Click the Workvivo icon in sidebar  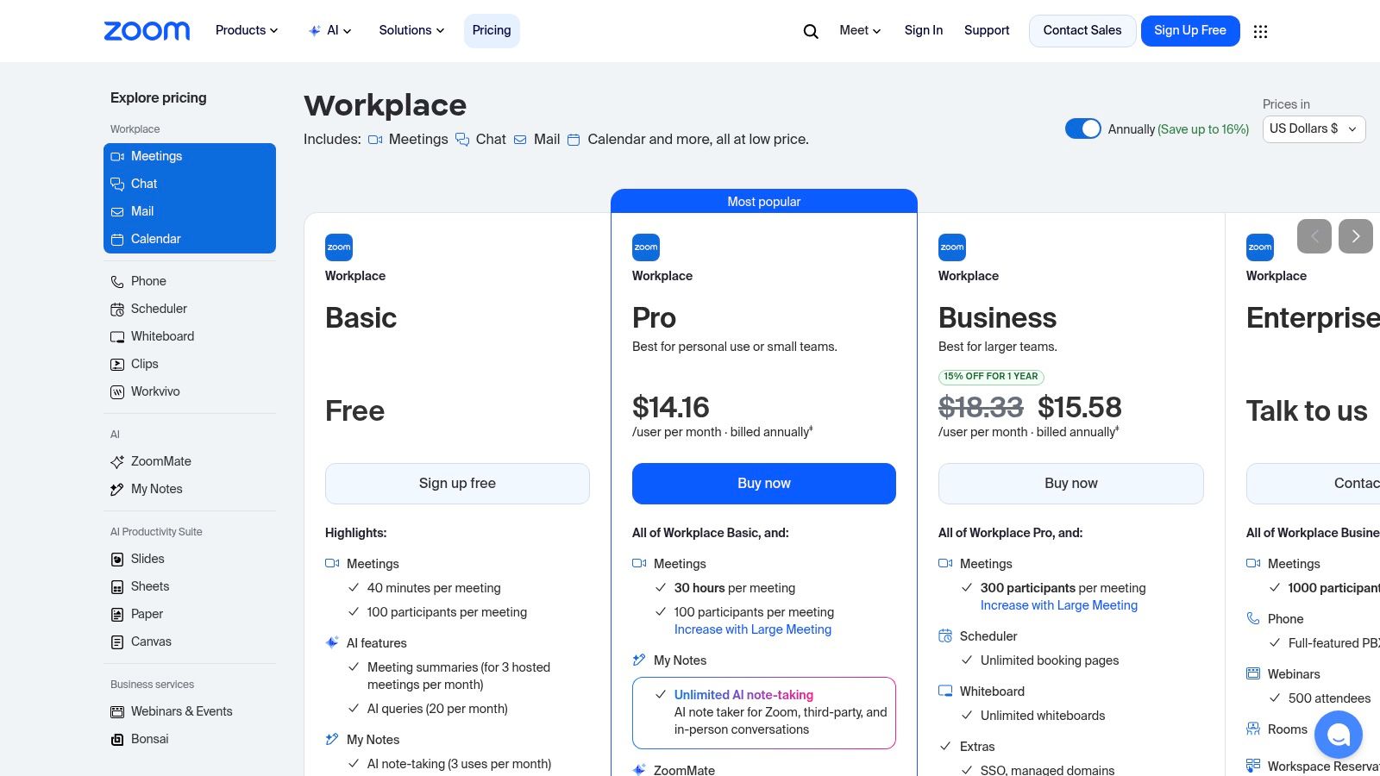(x=117, y=391)
